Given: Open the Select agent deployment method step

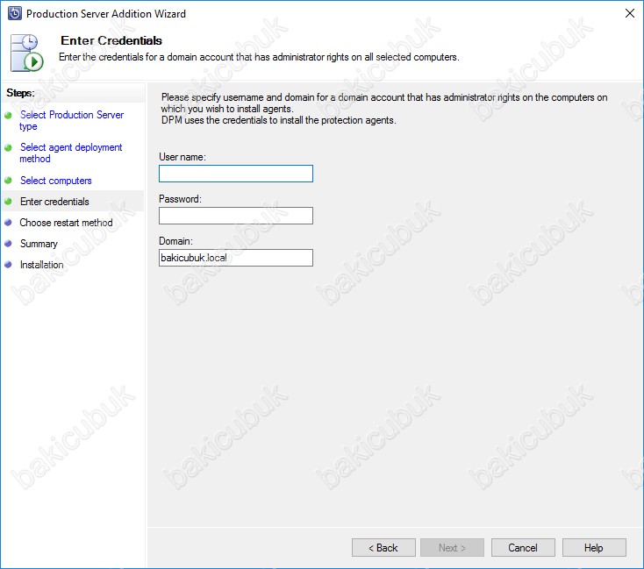Looking at the screenshot, I should click(71, 153).
